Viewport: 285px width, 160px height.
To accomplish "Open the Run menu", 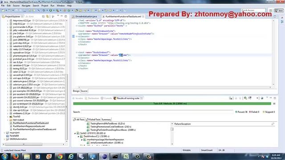I will click(53, 6).
